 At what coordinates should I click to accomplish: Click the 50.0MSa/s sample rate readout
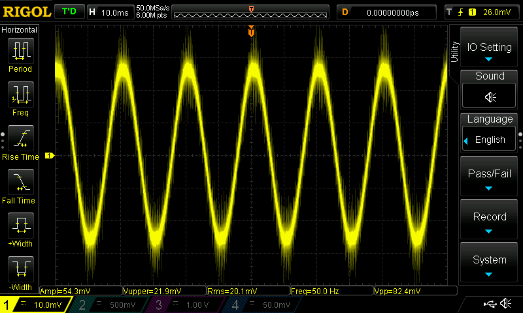pos(153,8)
